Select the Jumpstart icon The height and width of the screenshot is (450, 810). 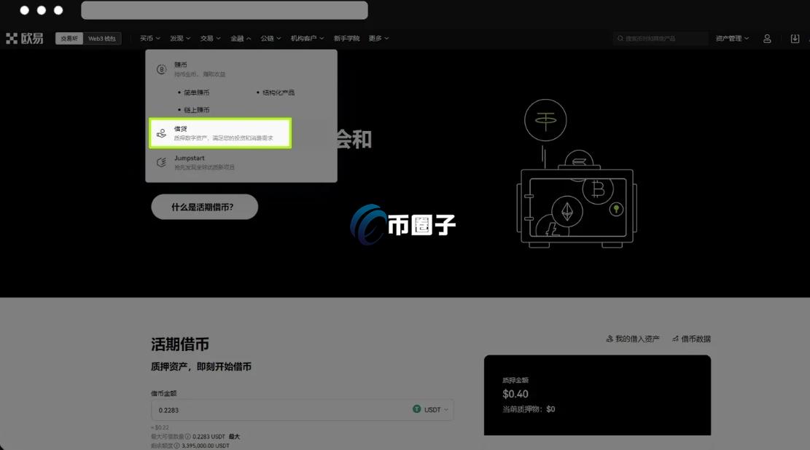(x=161, y=162)
